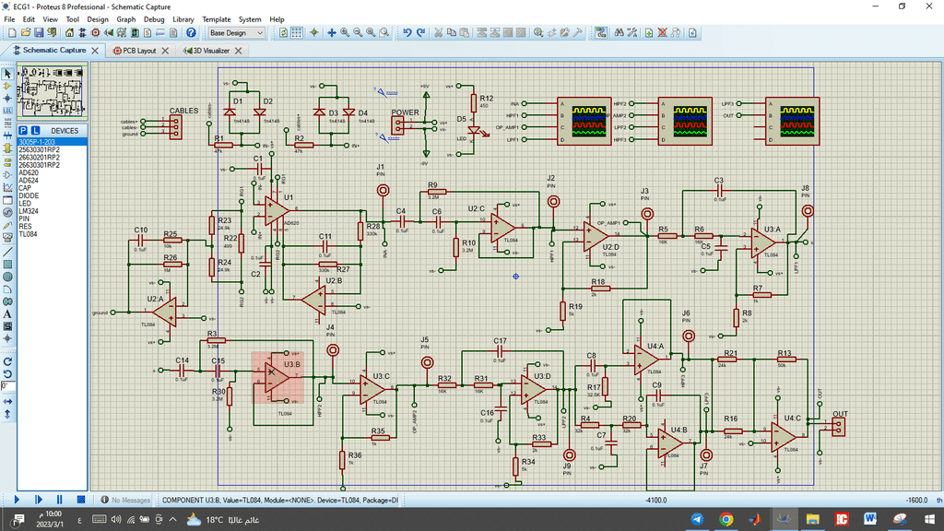Screen dimensions: 944x531
Task: Select 3005P-1-203 in the devices list
Action: [x=52, y=142]
